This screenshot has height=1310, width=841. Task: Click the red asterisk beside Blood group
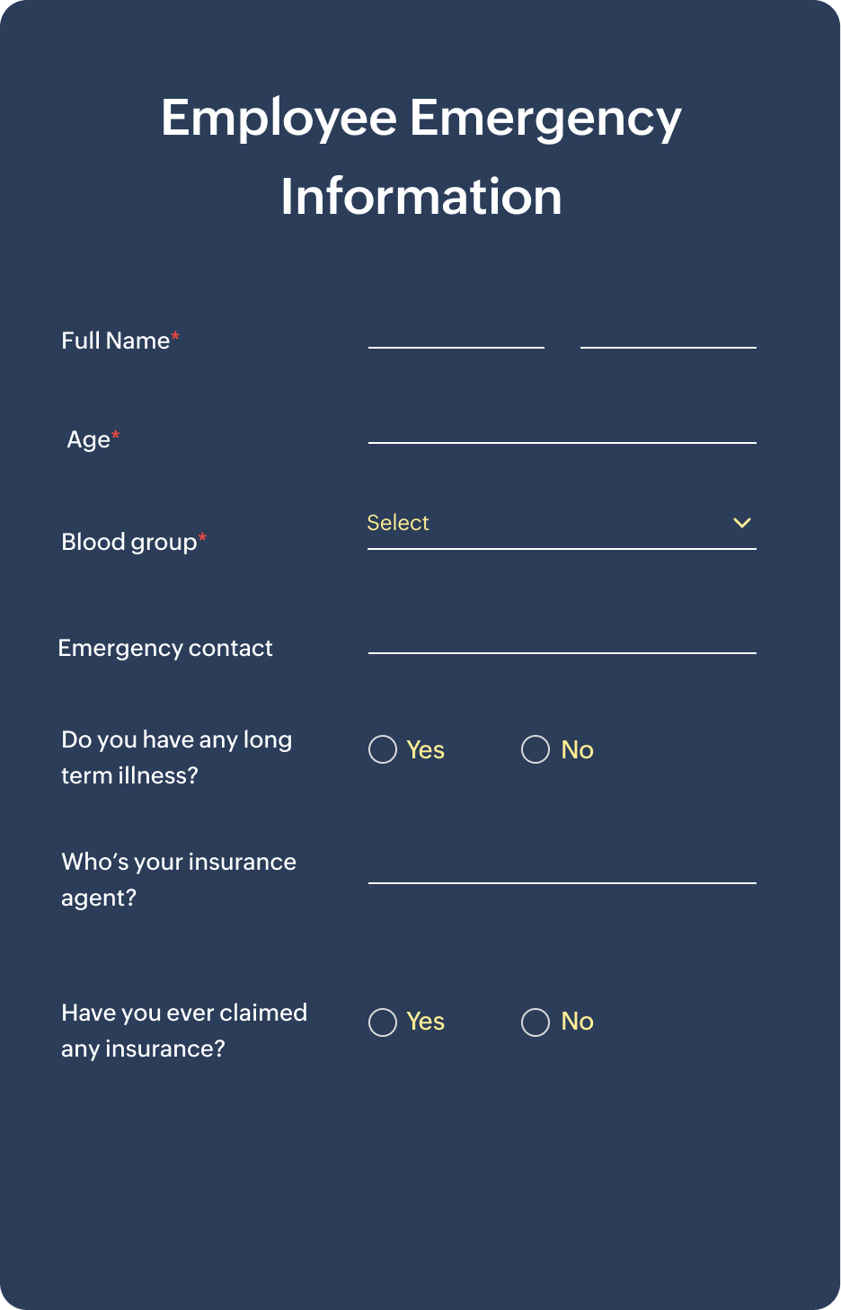tap(203, 538)
